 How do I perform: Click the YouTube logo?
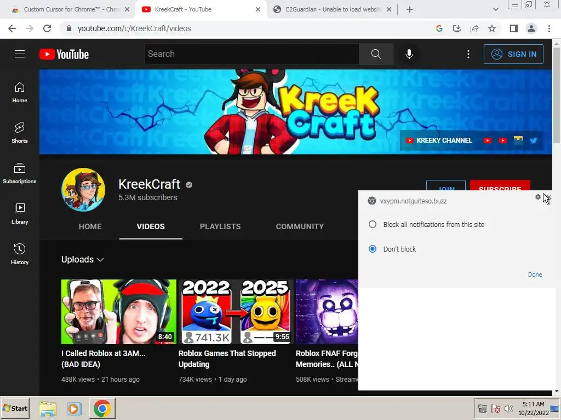[64, 54]
